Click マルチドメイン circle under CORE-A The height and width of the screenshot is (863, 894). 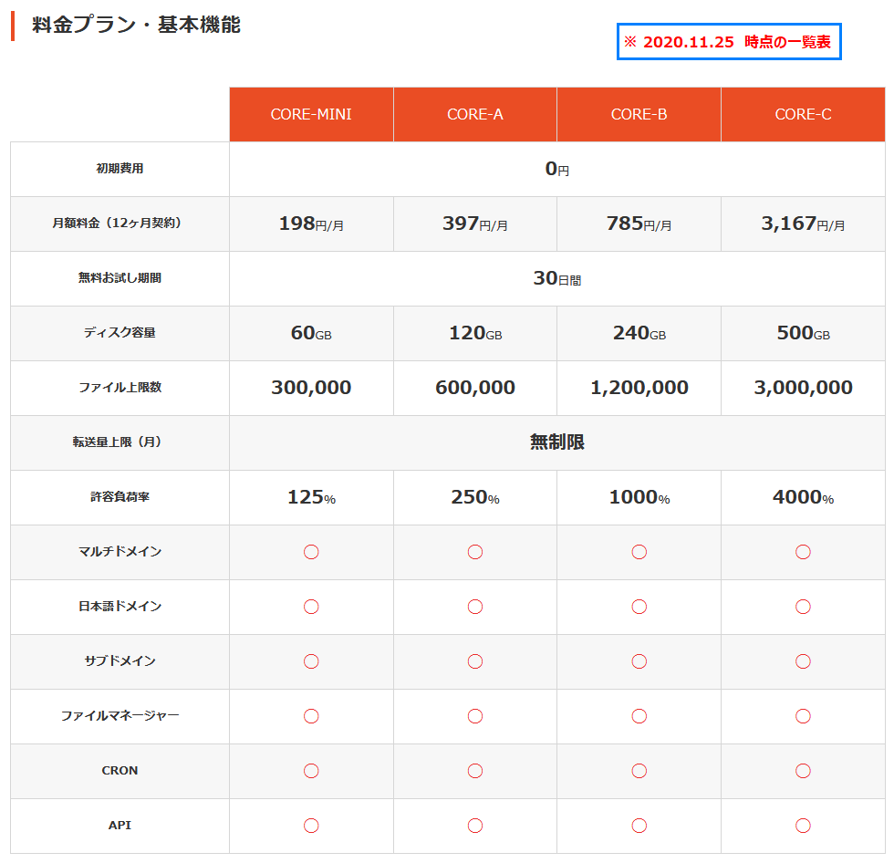click(x=475, y=552)
